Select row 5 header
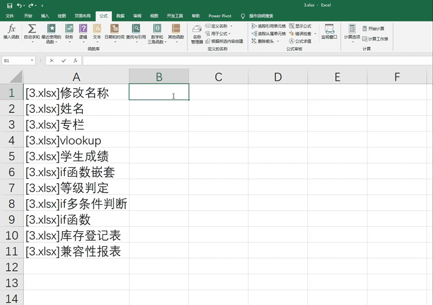 [12, 156]
